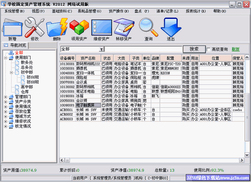Expand the 资产分类 tree node
The height and width of the screenshot is (182, 251).
(6, 102)
